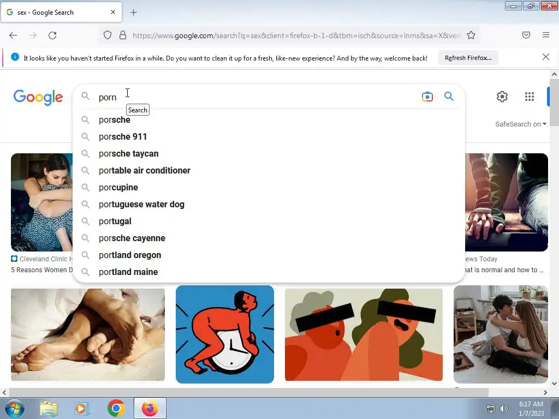Image resolution: width=559 pixels, height=419 pixels.
Task: Bookmark this page with the star
Action: point(471,35)
